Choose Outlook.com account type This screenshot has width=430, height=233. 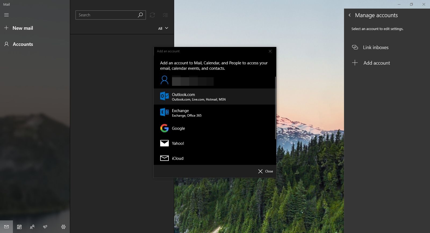pos(214,97)
